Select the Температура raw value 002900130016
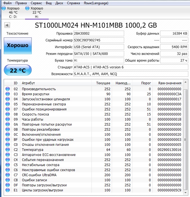The width and height of the screenshot is (190, 197). (x=169, y=150)
